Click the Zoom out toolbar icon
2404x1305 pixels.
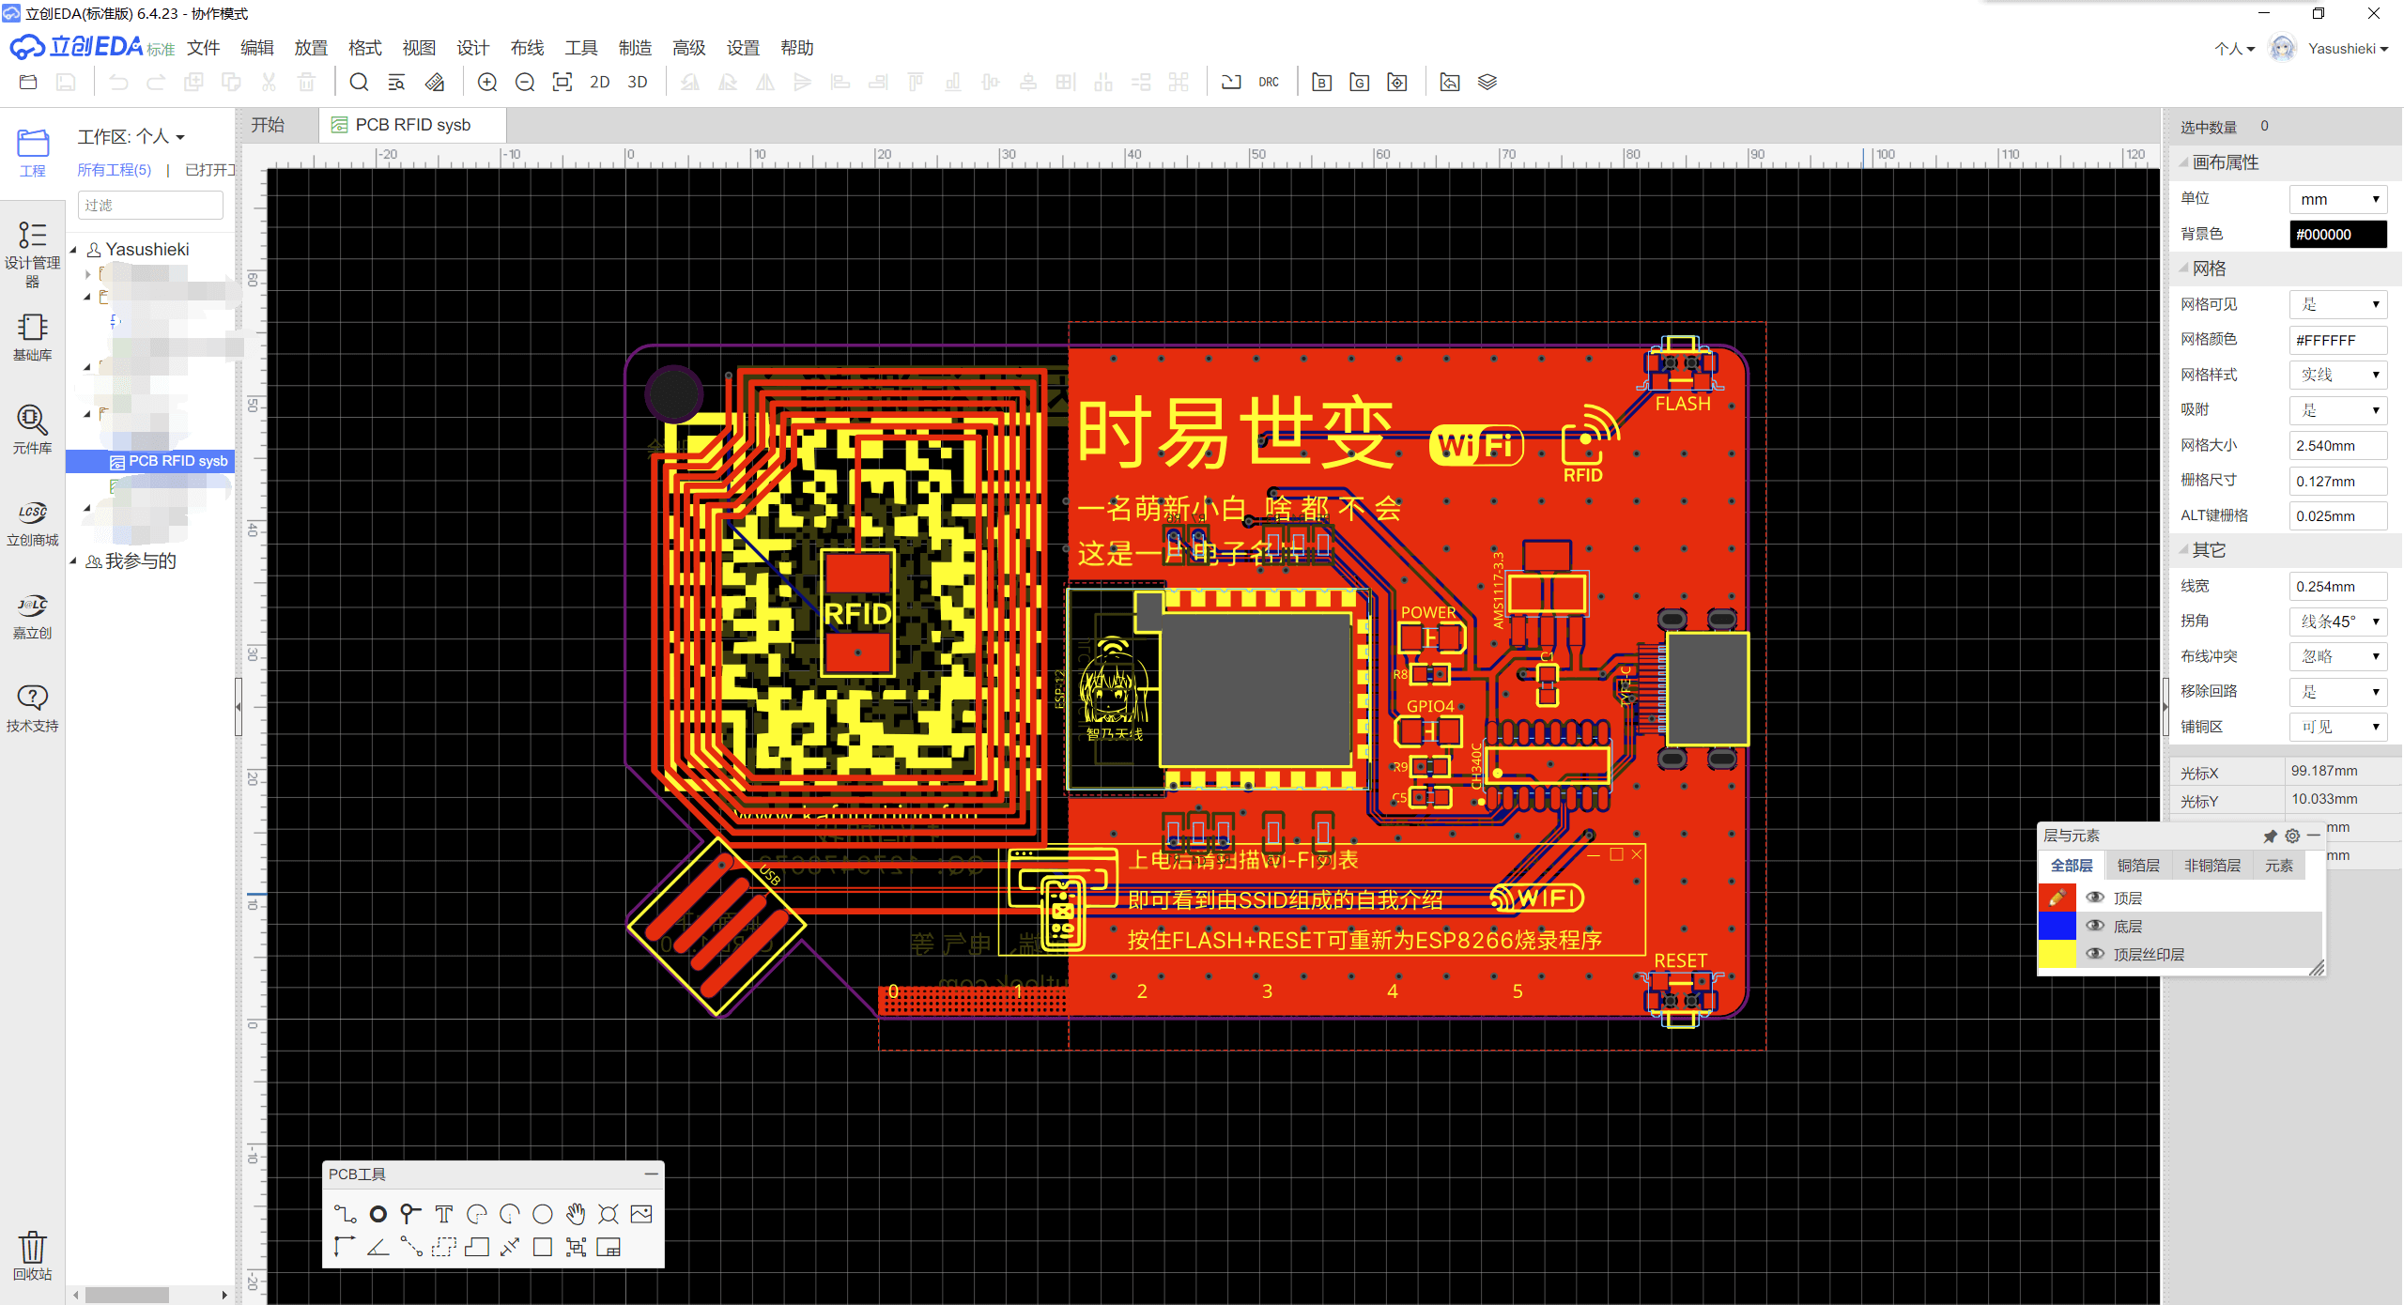(x=525, y=83)
